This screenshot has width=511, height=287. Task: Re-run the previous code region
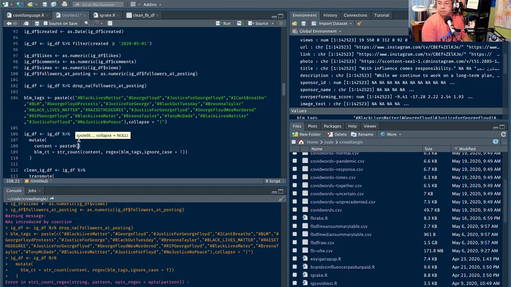[239, 24]
